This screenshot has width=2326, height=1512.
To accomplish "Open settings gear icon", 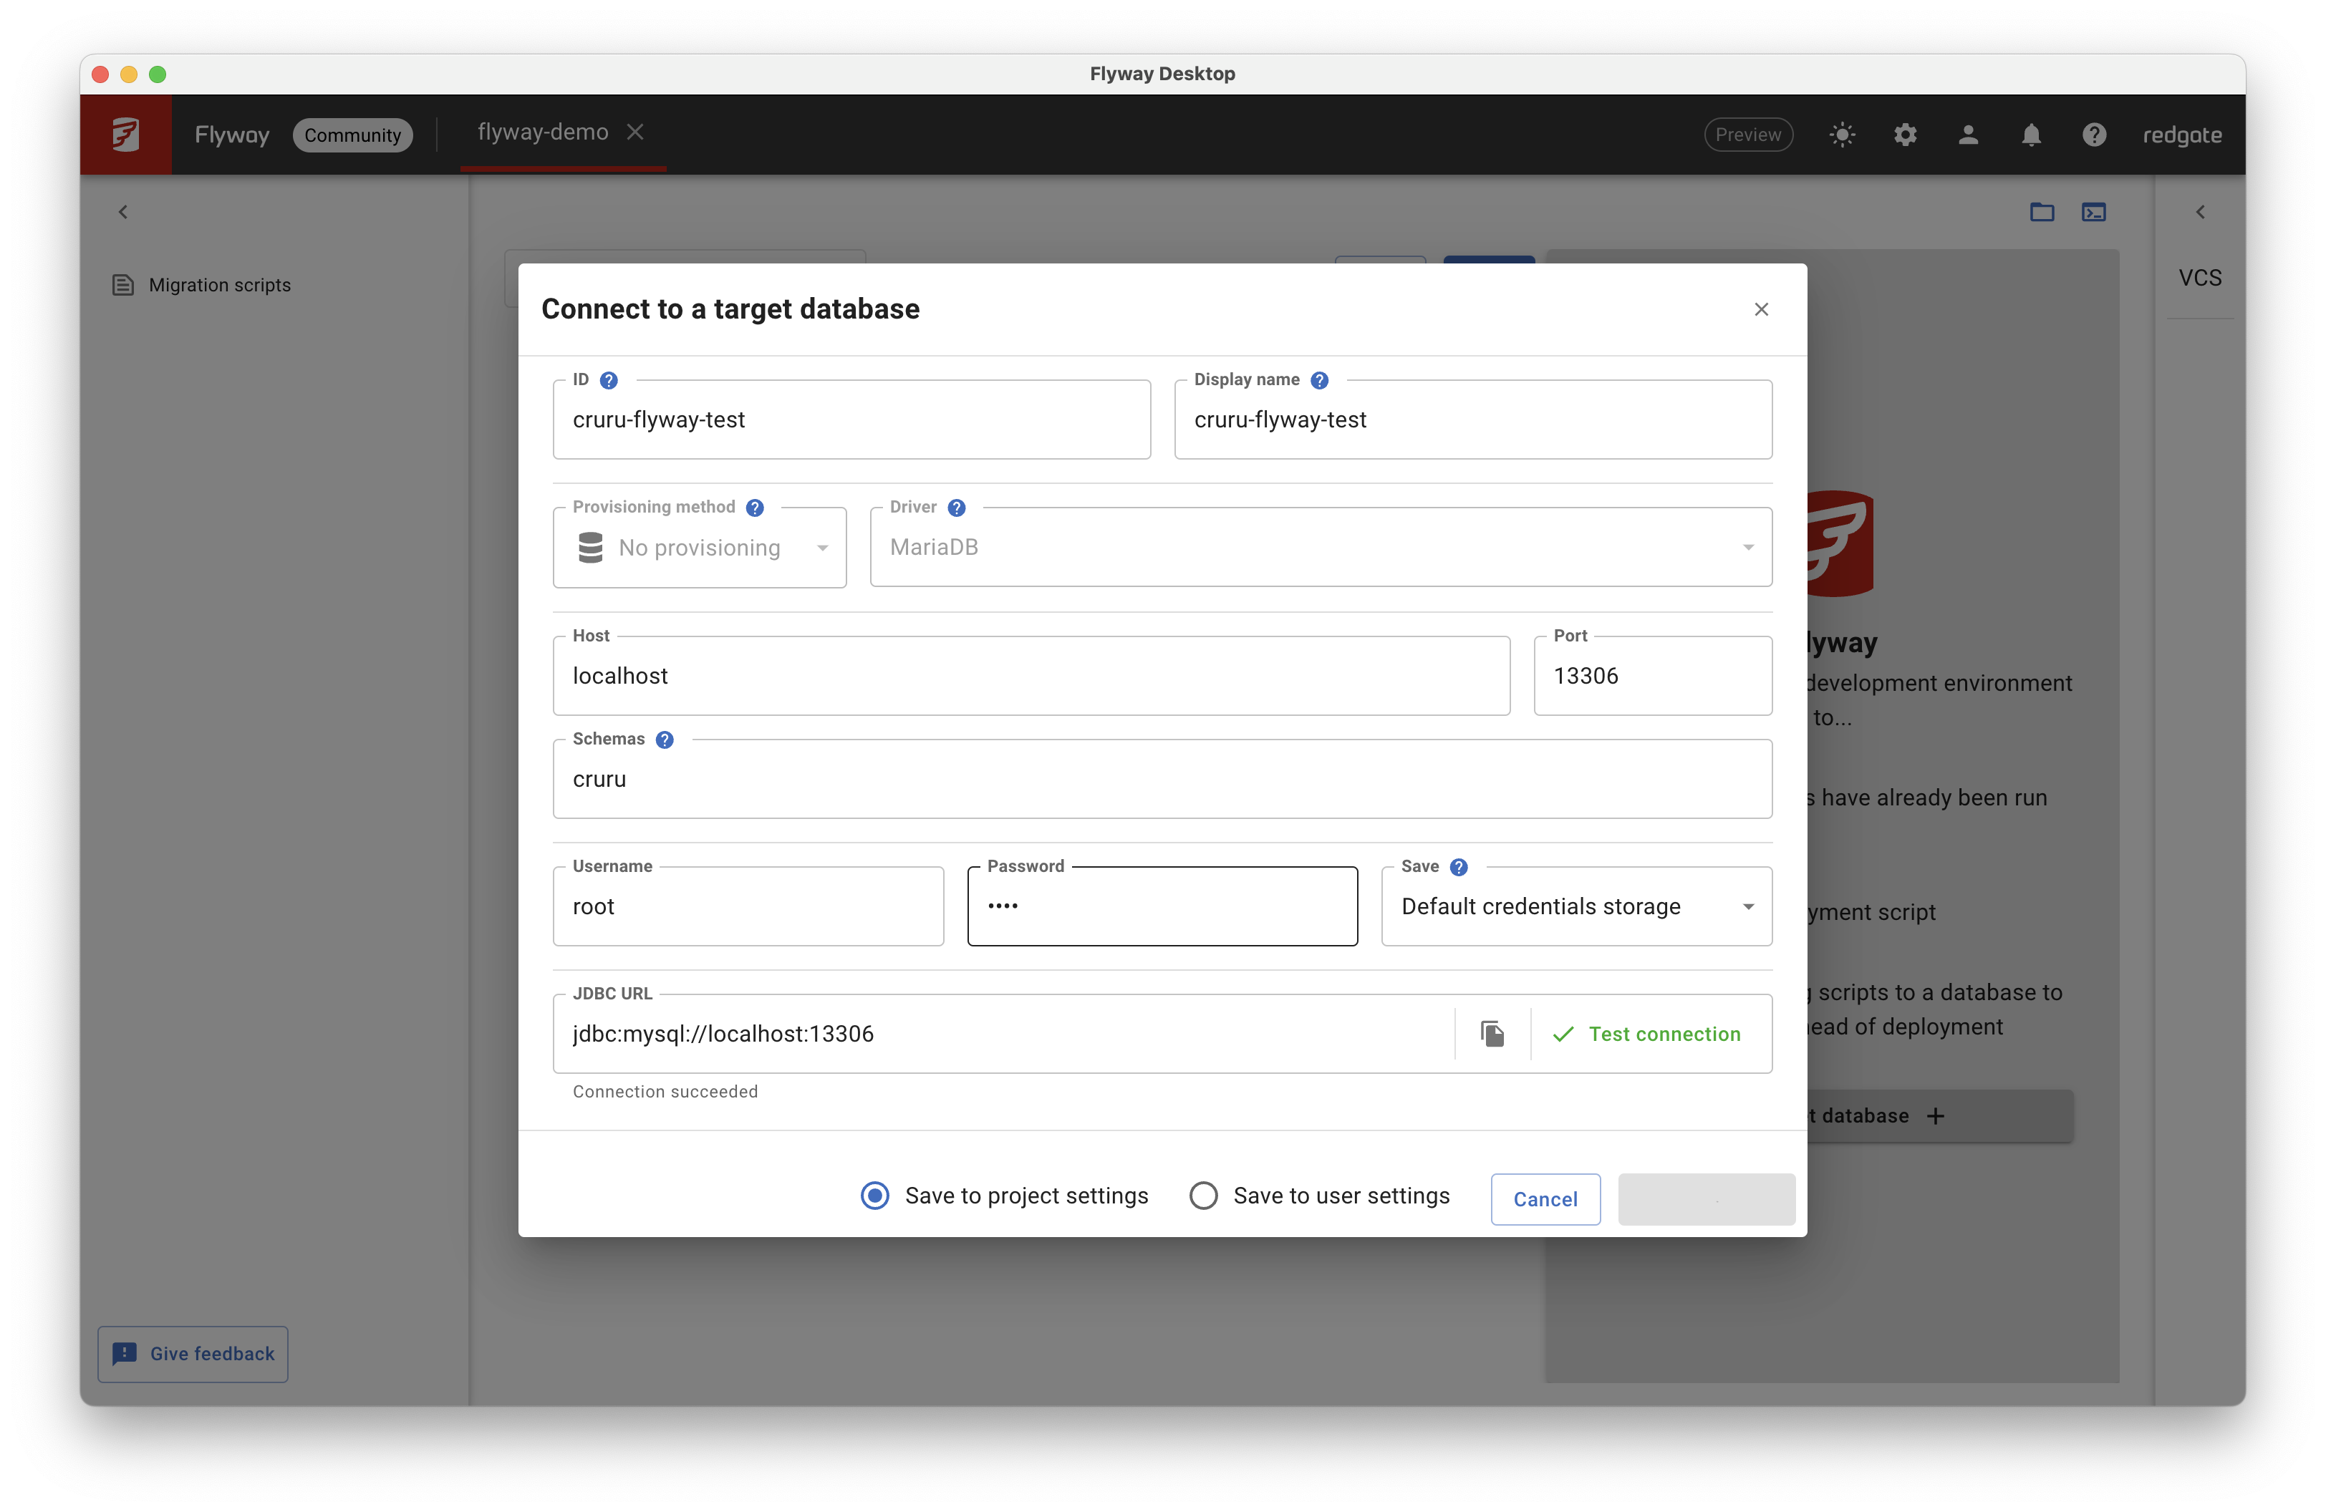I will tap(1905, 135).
